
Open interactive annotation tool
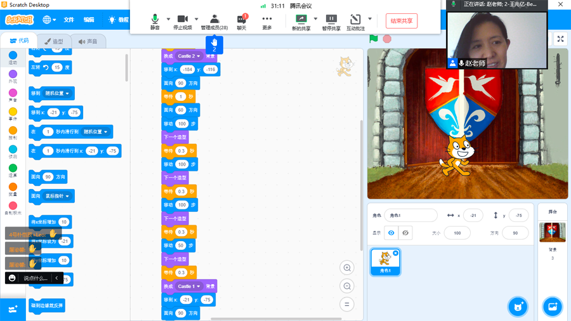[x=355, y=22]
